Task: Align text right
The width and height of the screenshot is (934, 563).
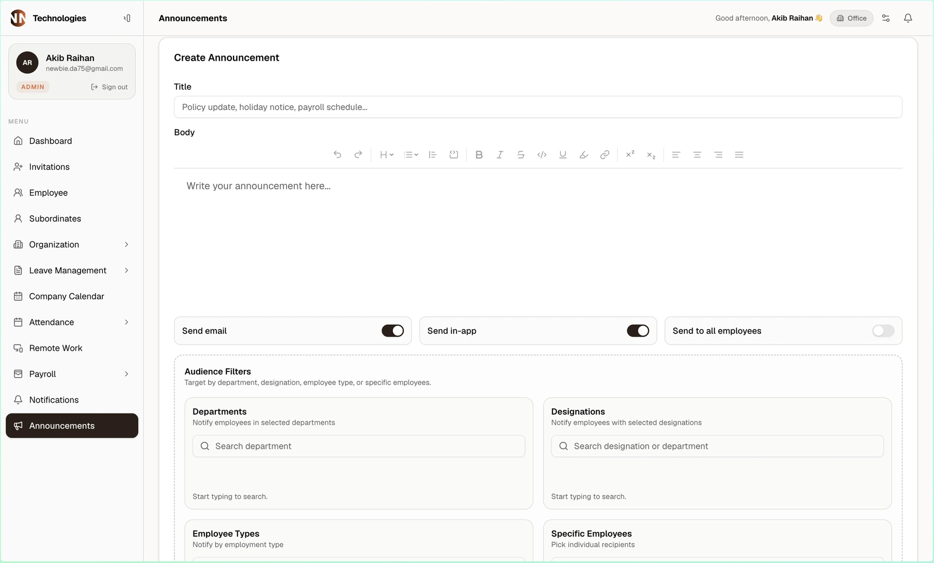Action: coord(718,155)
